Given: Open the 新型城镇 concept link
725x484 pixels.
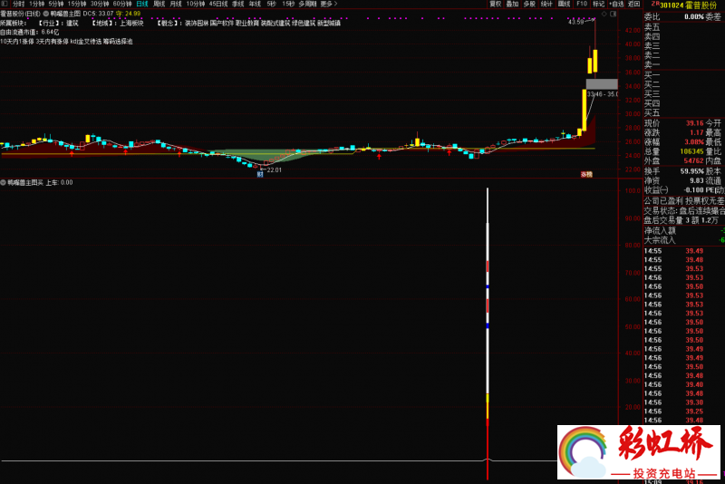Looking at the screenshot, I should tap(329, 24).
